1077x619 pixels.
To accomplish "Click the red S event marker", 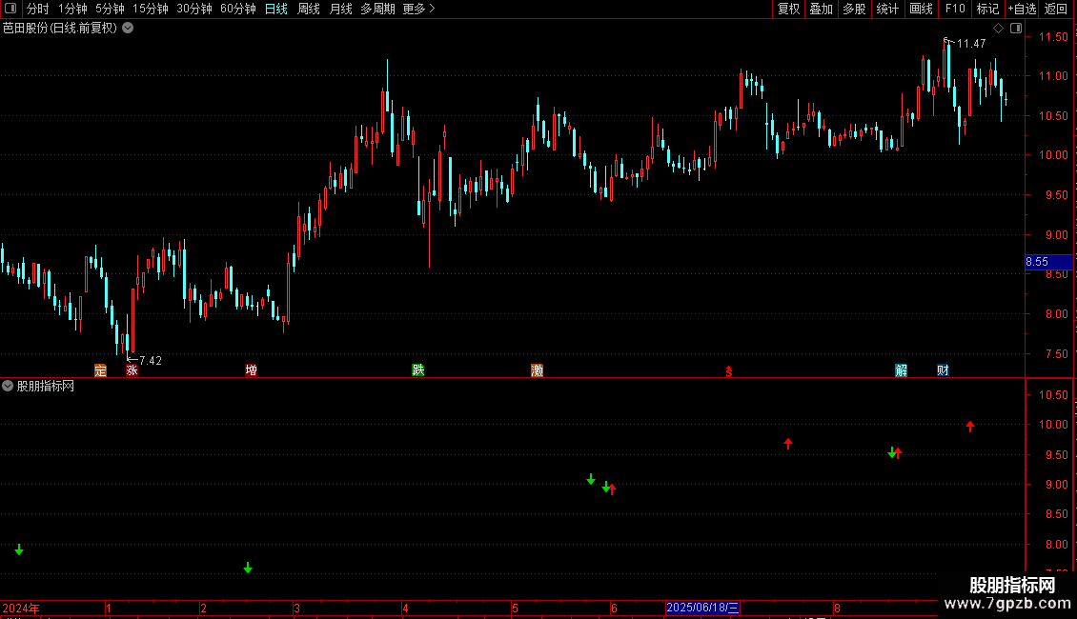I will (x=729, y=371).
